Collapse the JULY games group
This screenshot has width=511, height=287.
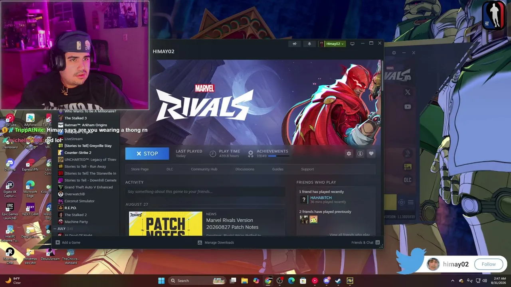(55, 229)
